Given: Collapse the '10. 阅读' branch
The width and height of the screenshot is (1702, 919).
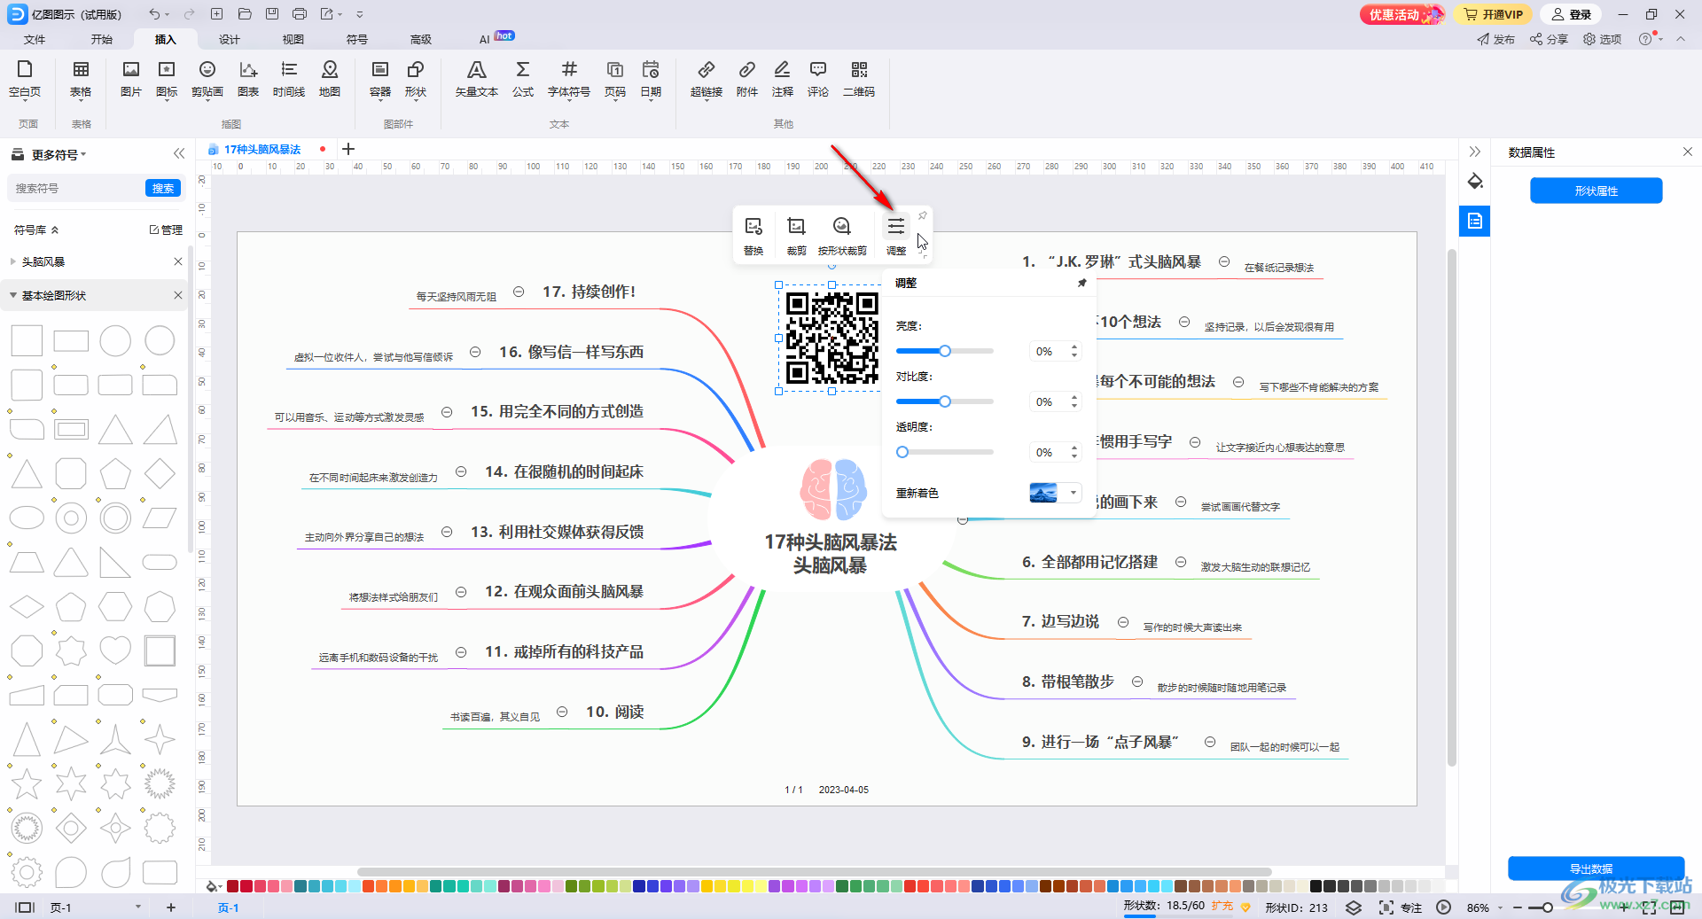Looking at the screenshot, I should [x=562, y=712].
